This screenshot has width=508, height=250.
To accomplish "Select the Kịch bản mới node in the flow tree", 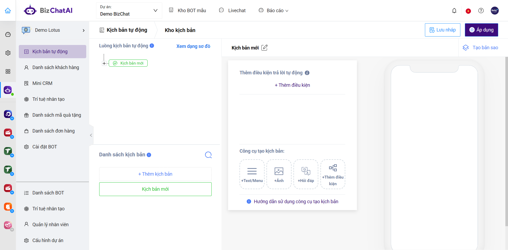I will click(x=128, y=63).
